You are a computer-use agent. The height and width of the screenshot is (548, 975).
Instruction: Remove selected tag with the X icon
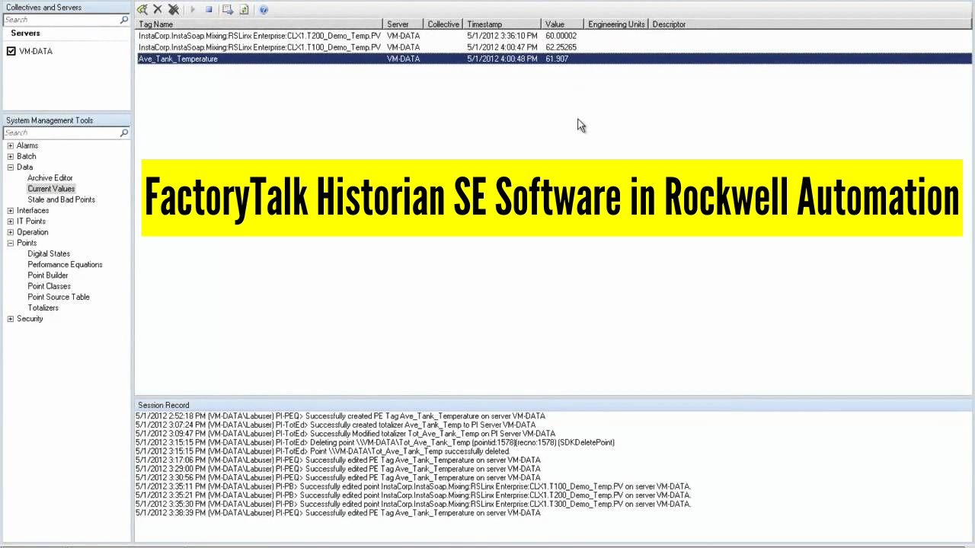point(158,9)
